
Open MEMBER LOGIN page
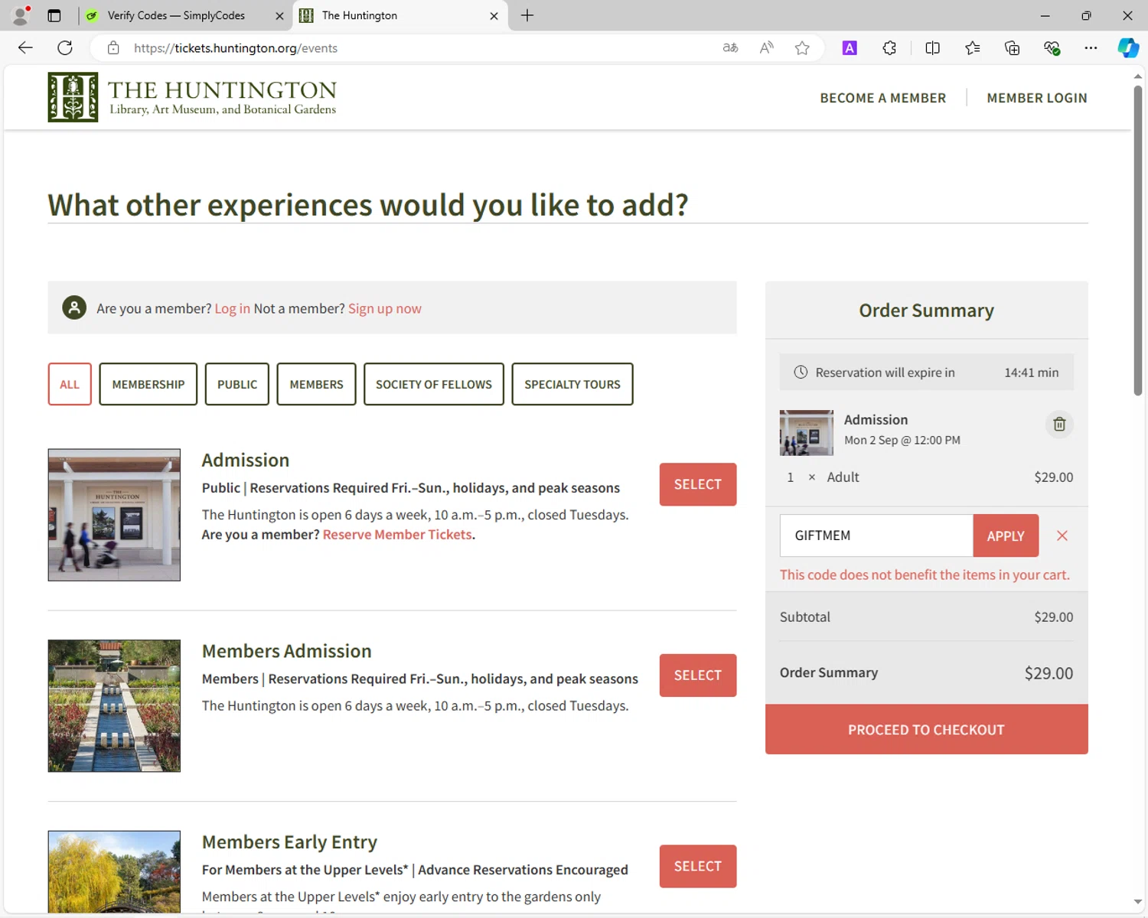pos(1037,98)
